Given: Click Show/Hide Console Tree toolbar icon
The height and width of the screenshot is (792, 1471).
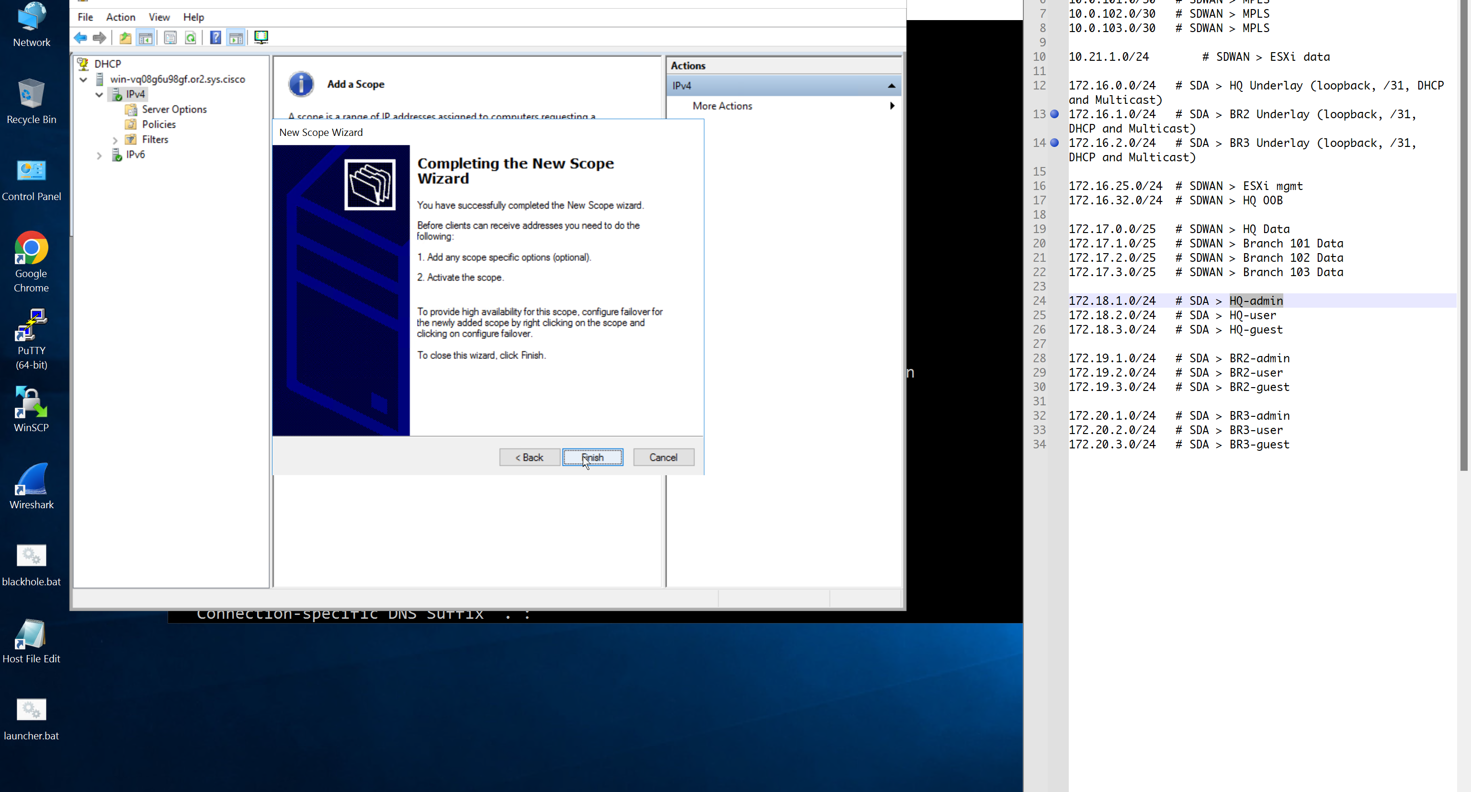Looking at the screenshot, I should [146, 38].
